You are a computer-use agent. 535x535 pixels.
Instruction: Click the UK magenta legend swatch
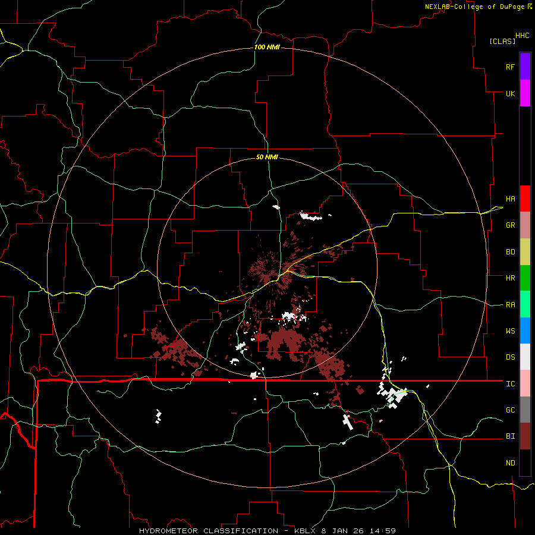[x=525, y=93]
